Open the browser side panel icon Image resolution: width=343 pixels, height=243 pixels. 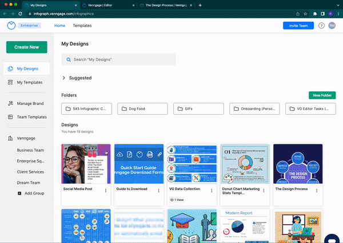click(x=322, y=14)
